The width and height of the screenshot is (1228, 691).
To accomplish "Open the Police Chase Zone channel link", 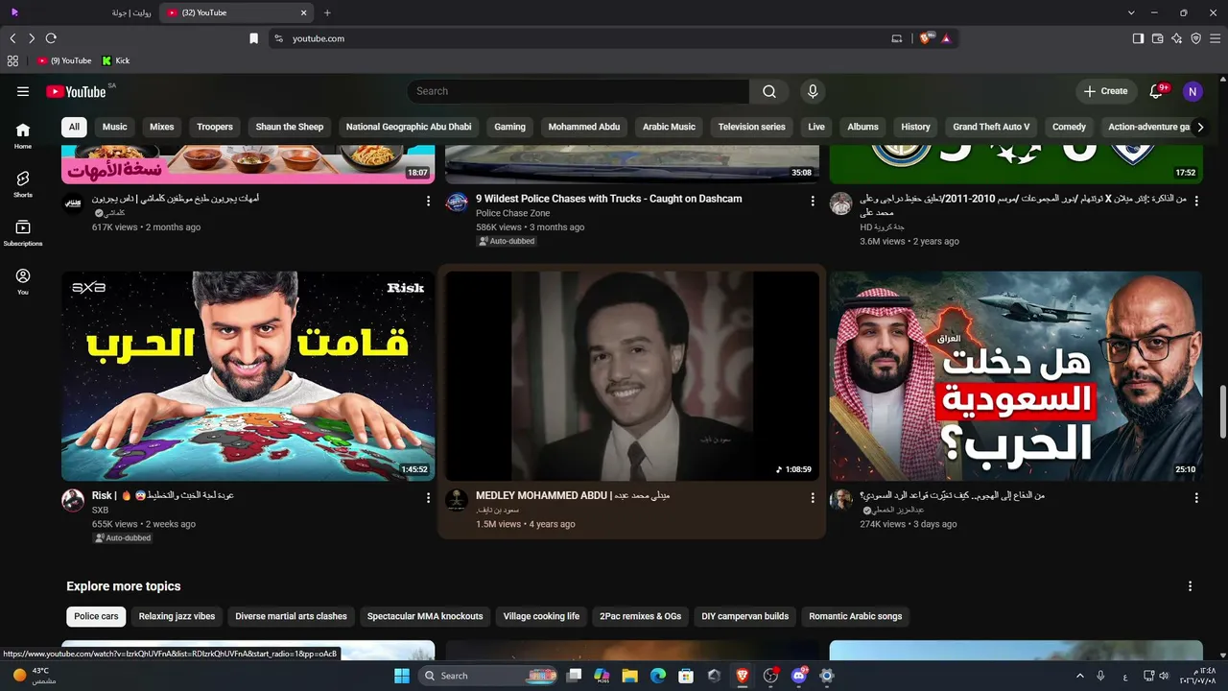I will (x=513, y=213).
